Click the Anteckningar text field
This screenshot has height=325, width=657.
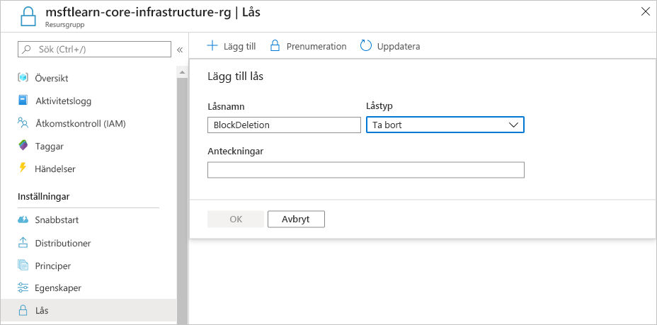coord(366,170)
